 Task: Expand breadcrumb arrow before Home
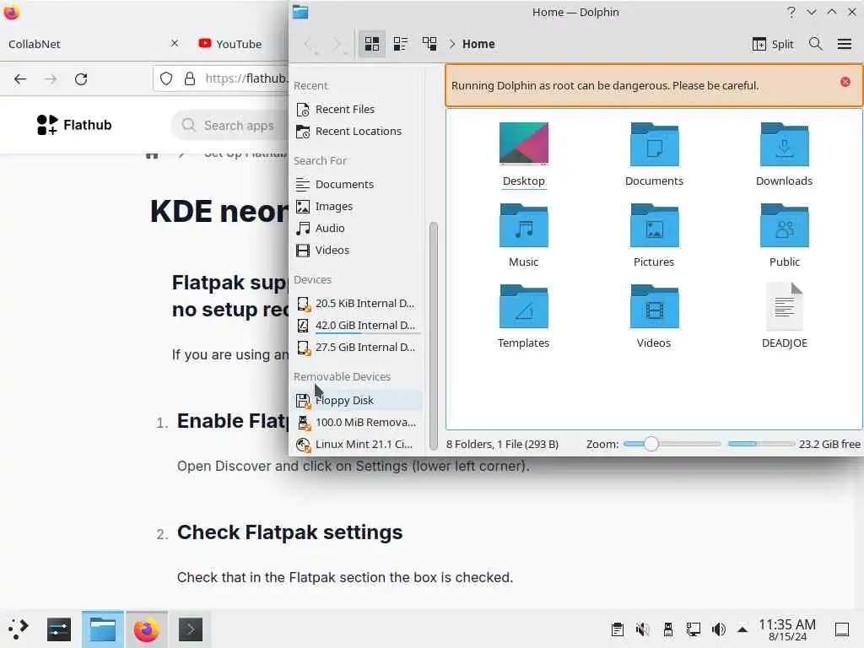452,44
